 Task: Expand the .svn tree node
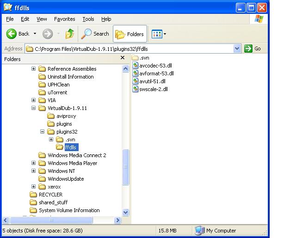[x=51, y=140]
